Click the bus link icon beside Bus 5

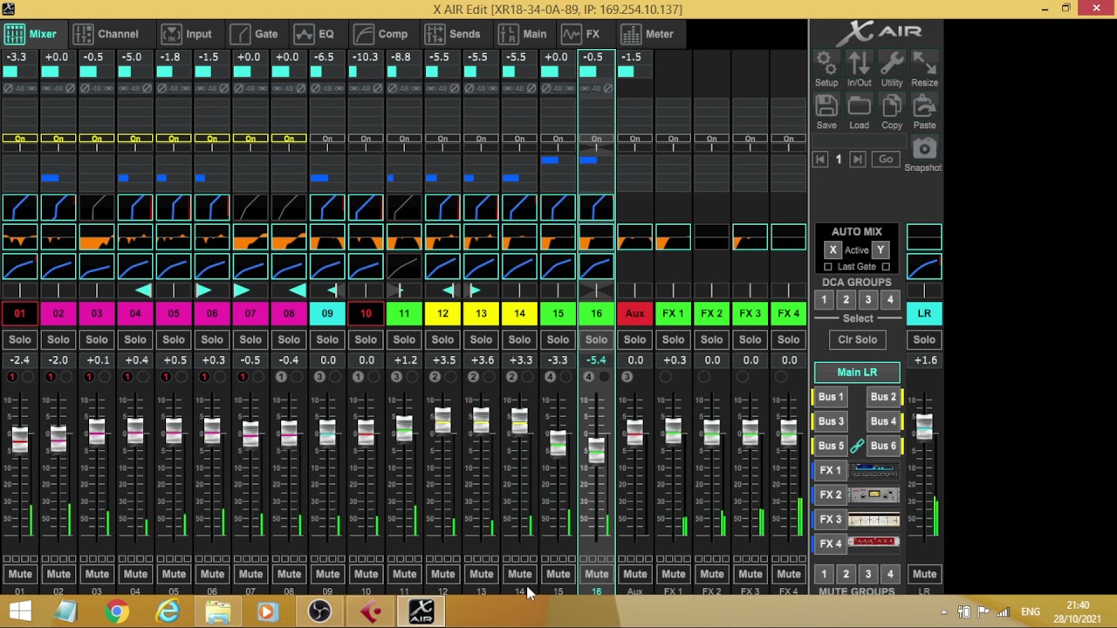click(857, 446)
